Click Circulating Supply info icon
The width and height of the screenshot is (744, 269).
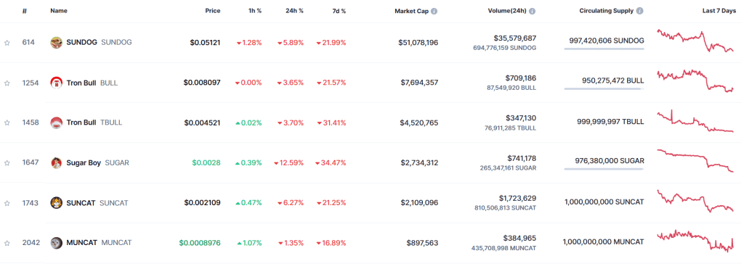point(640,12)
